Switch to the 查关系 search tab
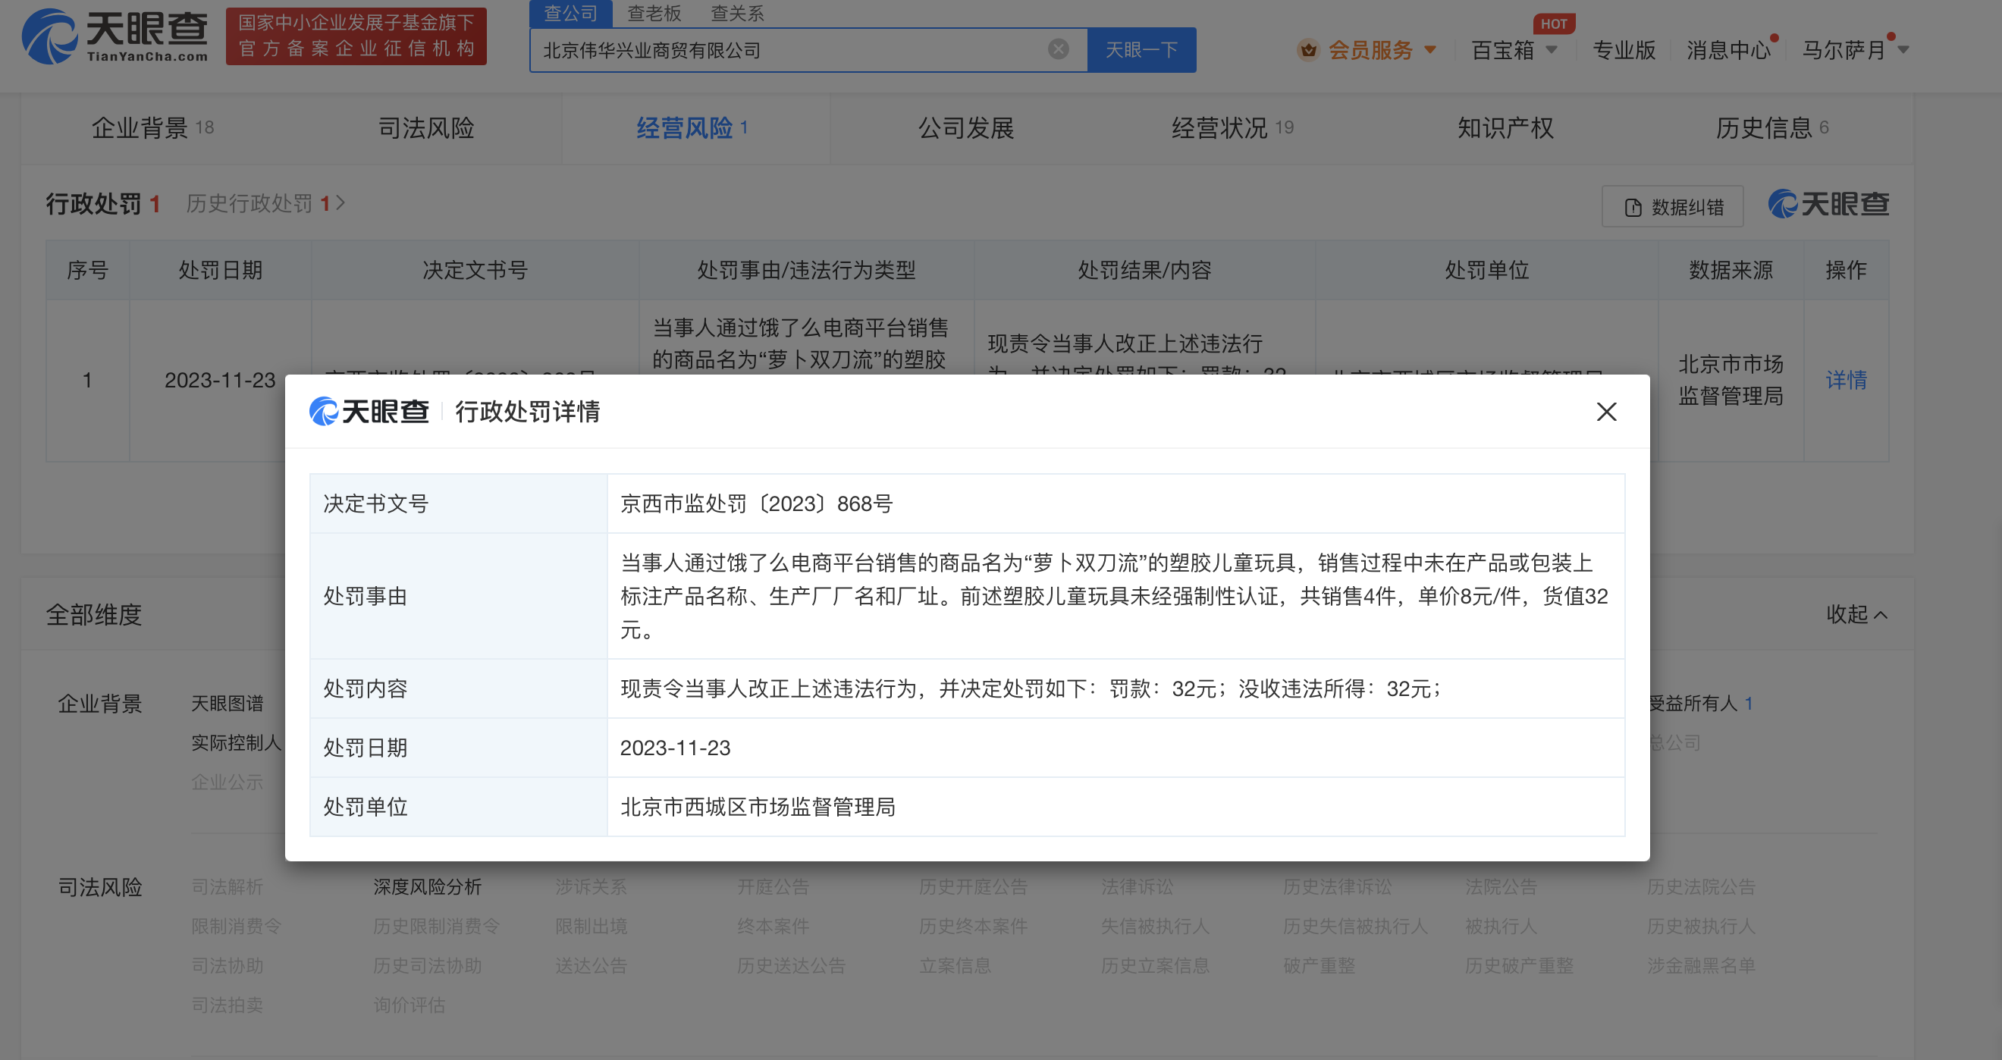This screenshot has width=2002, height=1060. click(x=737, y=13)
